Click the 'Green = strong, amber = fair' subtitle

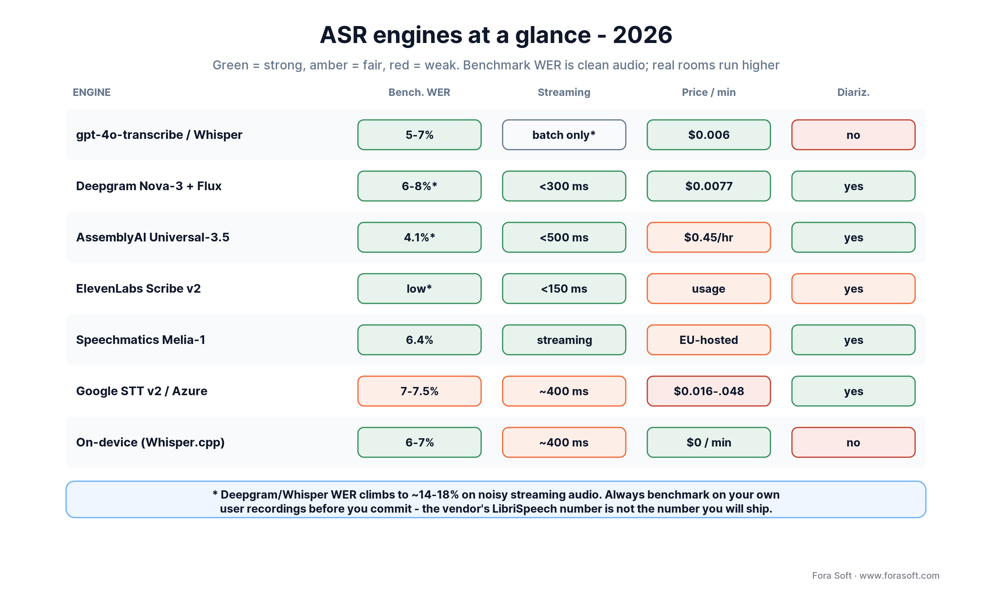(x=496, y=65)
